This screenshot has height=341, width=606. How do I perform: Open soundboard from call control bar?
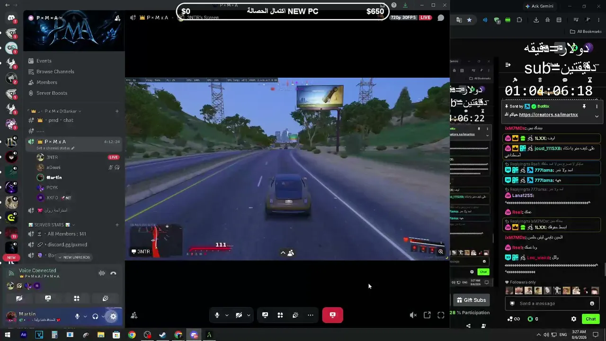tap(295, 315)
